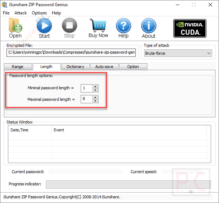The image size is (219, 203).
Task: Click the 'Minimal password length =' label
Action: [x=51, y=88]
